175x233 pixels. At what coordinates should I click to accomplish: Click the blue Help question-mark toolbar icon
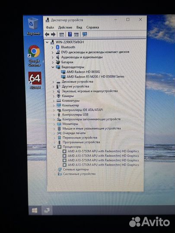pos(70,35)
